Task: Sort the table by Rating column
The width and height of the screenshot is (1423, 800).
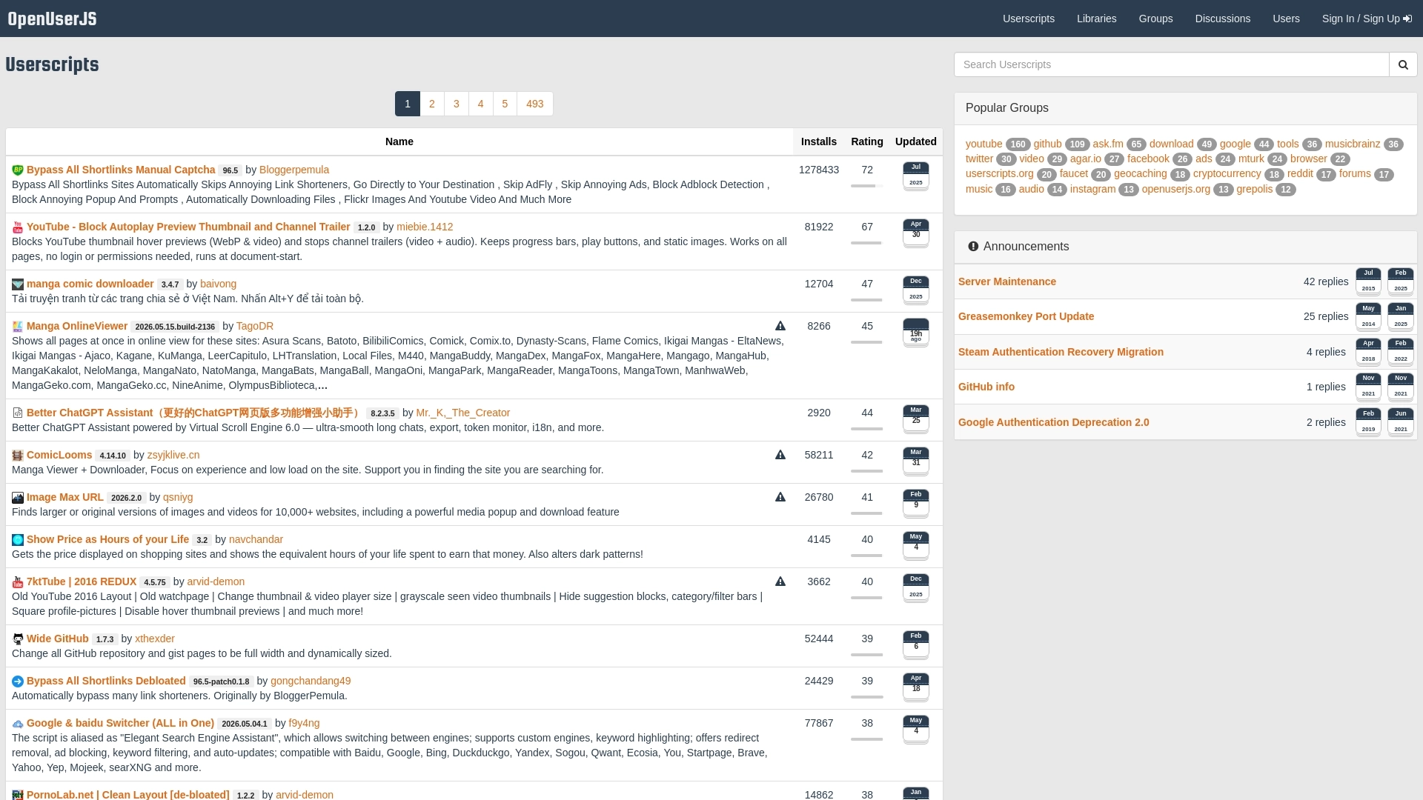Action: [x=867, y=141]
